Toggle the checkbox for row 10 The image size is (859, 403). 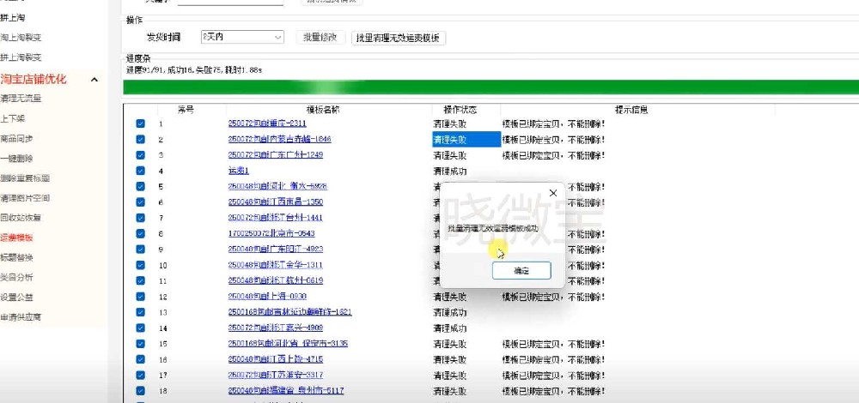(x=140, y=265)
